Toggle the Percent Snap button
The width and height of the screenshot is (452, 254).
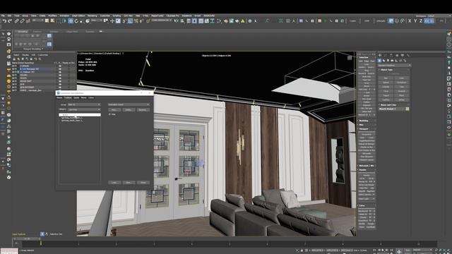136,20
